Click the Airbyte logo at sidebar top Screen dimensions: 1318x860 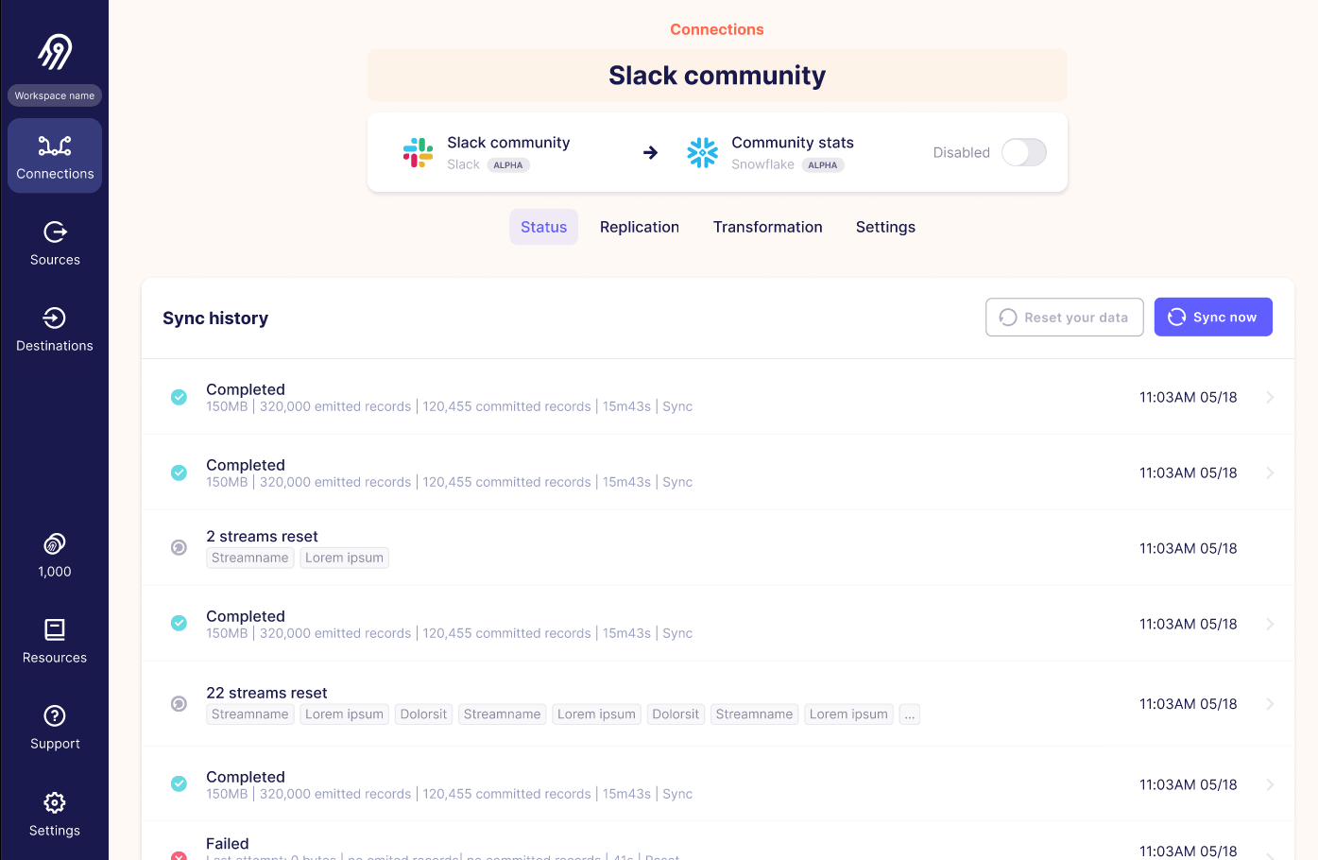(54, 49)
